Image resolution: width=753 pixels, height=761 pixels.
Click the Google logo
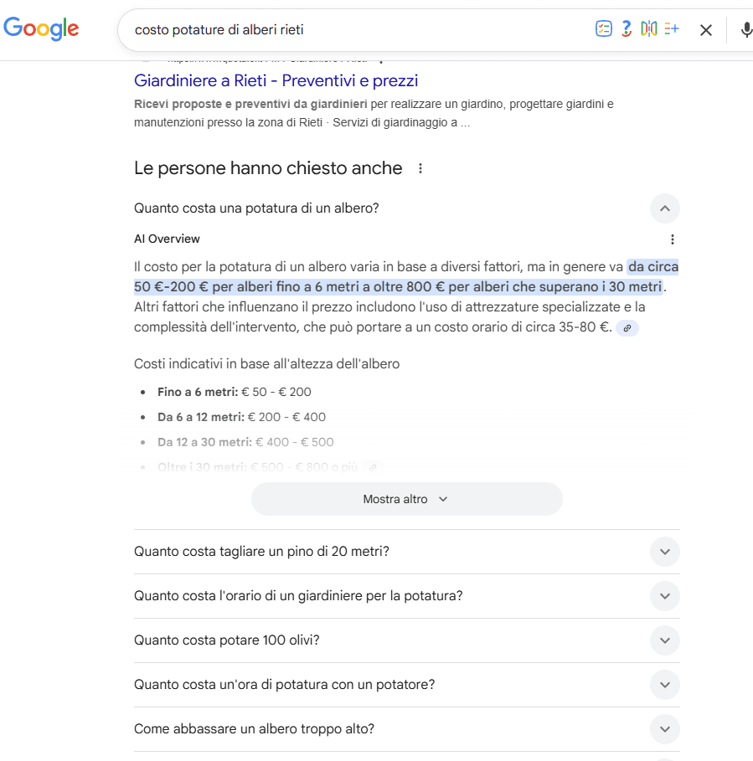tap(40, 28)
